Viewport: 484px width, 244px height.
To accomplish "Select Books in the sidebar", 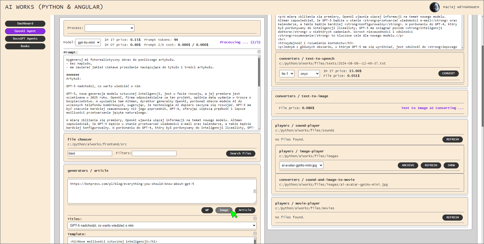I will [x=25, y=46].
